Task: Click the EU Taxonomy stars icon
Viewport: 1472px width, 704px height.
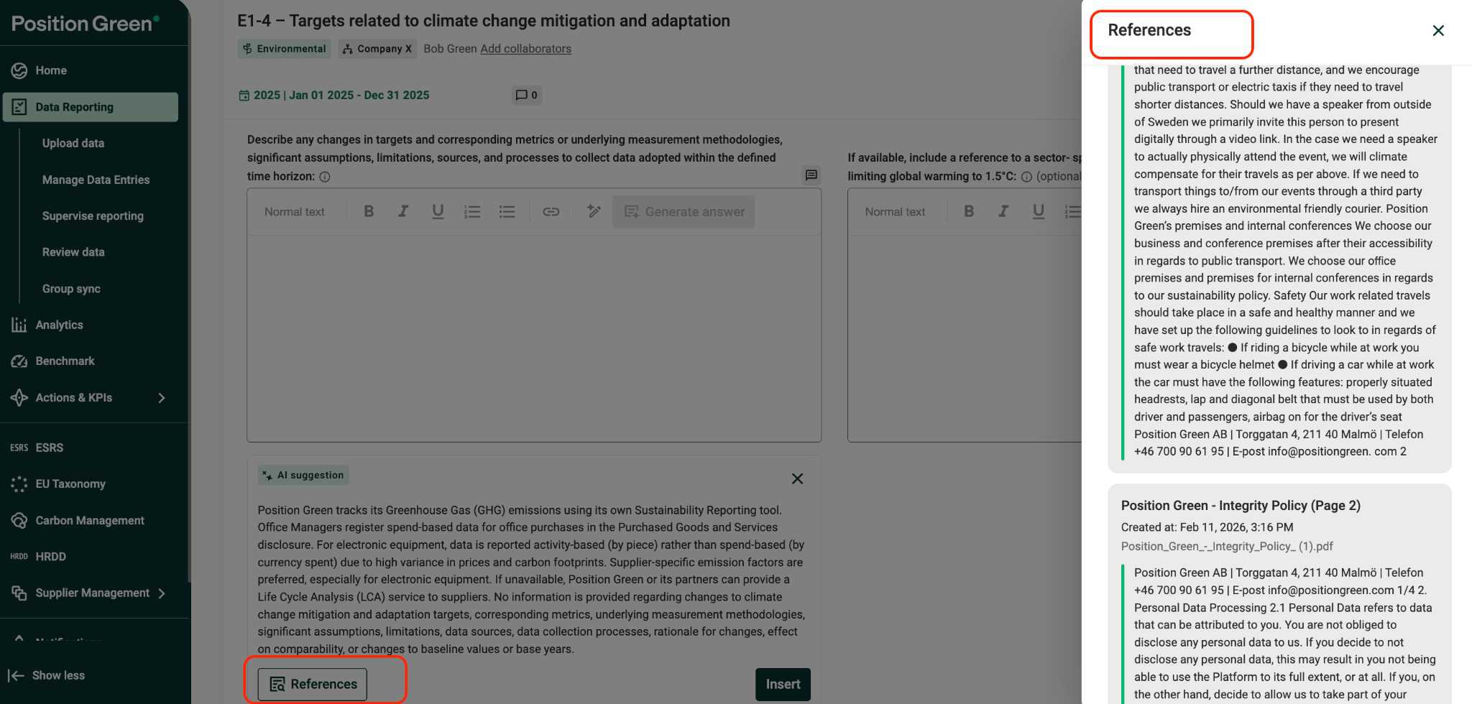Action: pos(19,484)
